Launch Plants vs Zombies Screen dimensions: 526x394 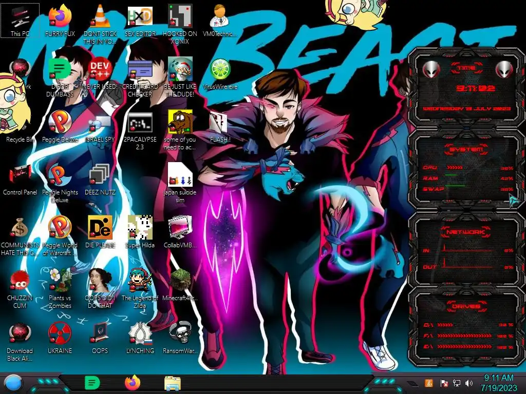(x=60, y=289)
